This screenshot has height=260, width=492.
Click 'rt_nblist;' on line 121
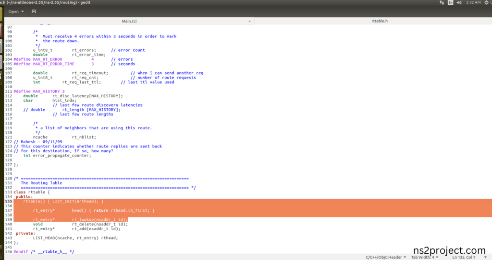coord(84,137)
